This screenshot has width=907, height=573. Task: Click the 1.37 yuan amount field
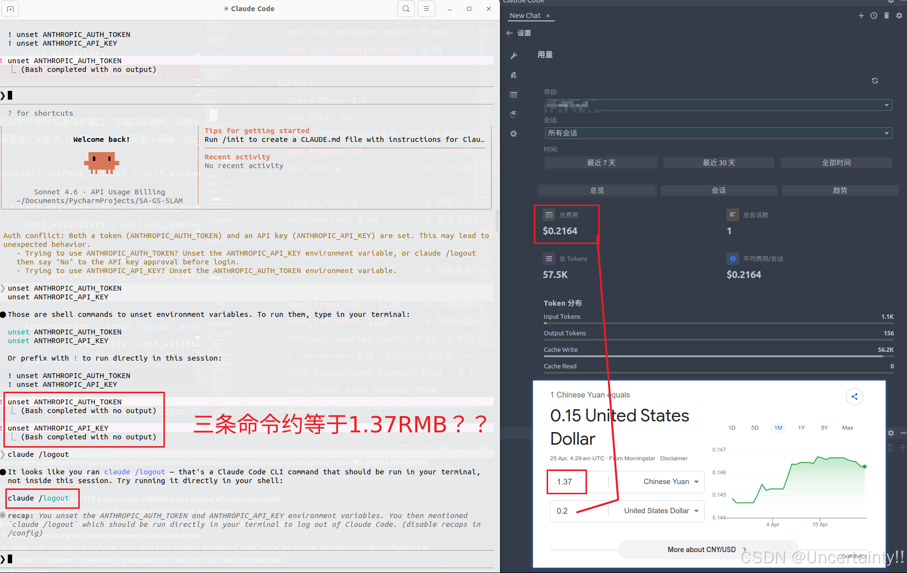[578, 482]
